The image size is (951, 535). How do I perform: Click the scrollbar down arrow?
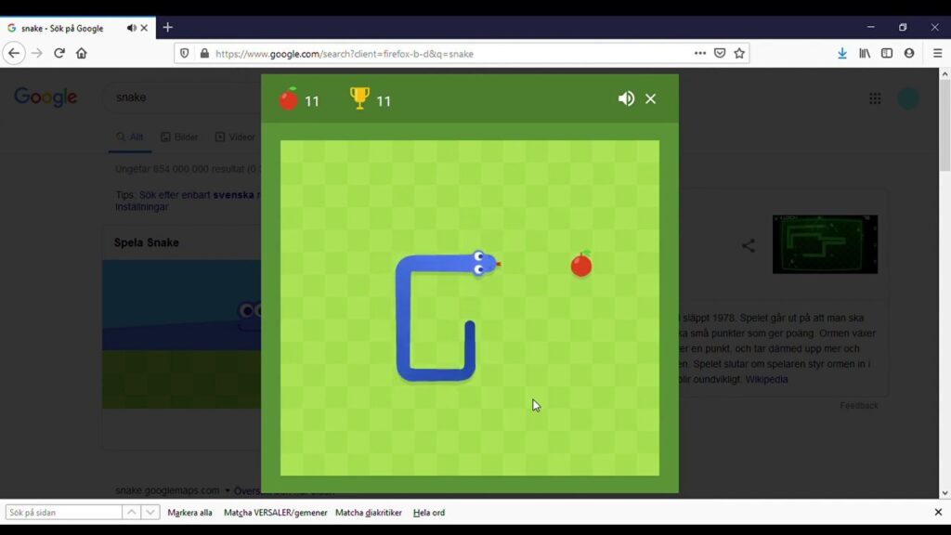pos(944,493)
